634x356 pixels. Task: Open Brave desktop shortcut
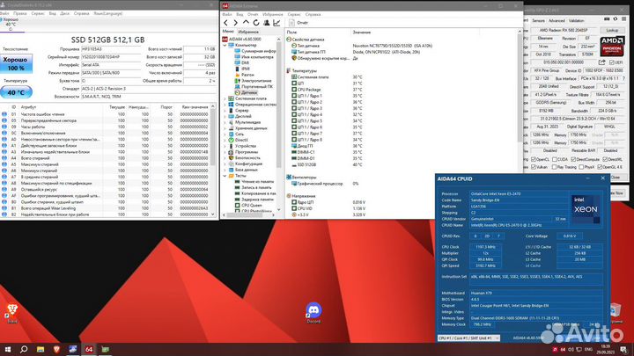[x=12, y=313]
